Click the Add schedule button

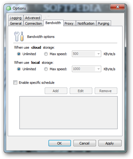tap(56, 91)
